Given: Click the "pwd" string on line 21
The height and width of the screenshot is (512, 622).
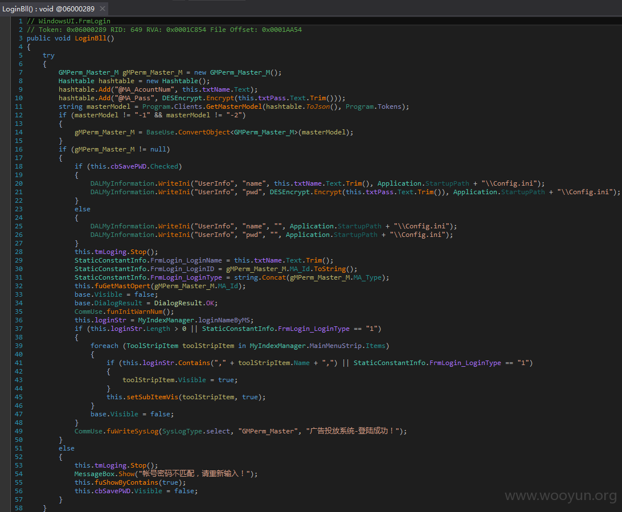Looking at the screenshot, I should point(252,192).
